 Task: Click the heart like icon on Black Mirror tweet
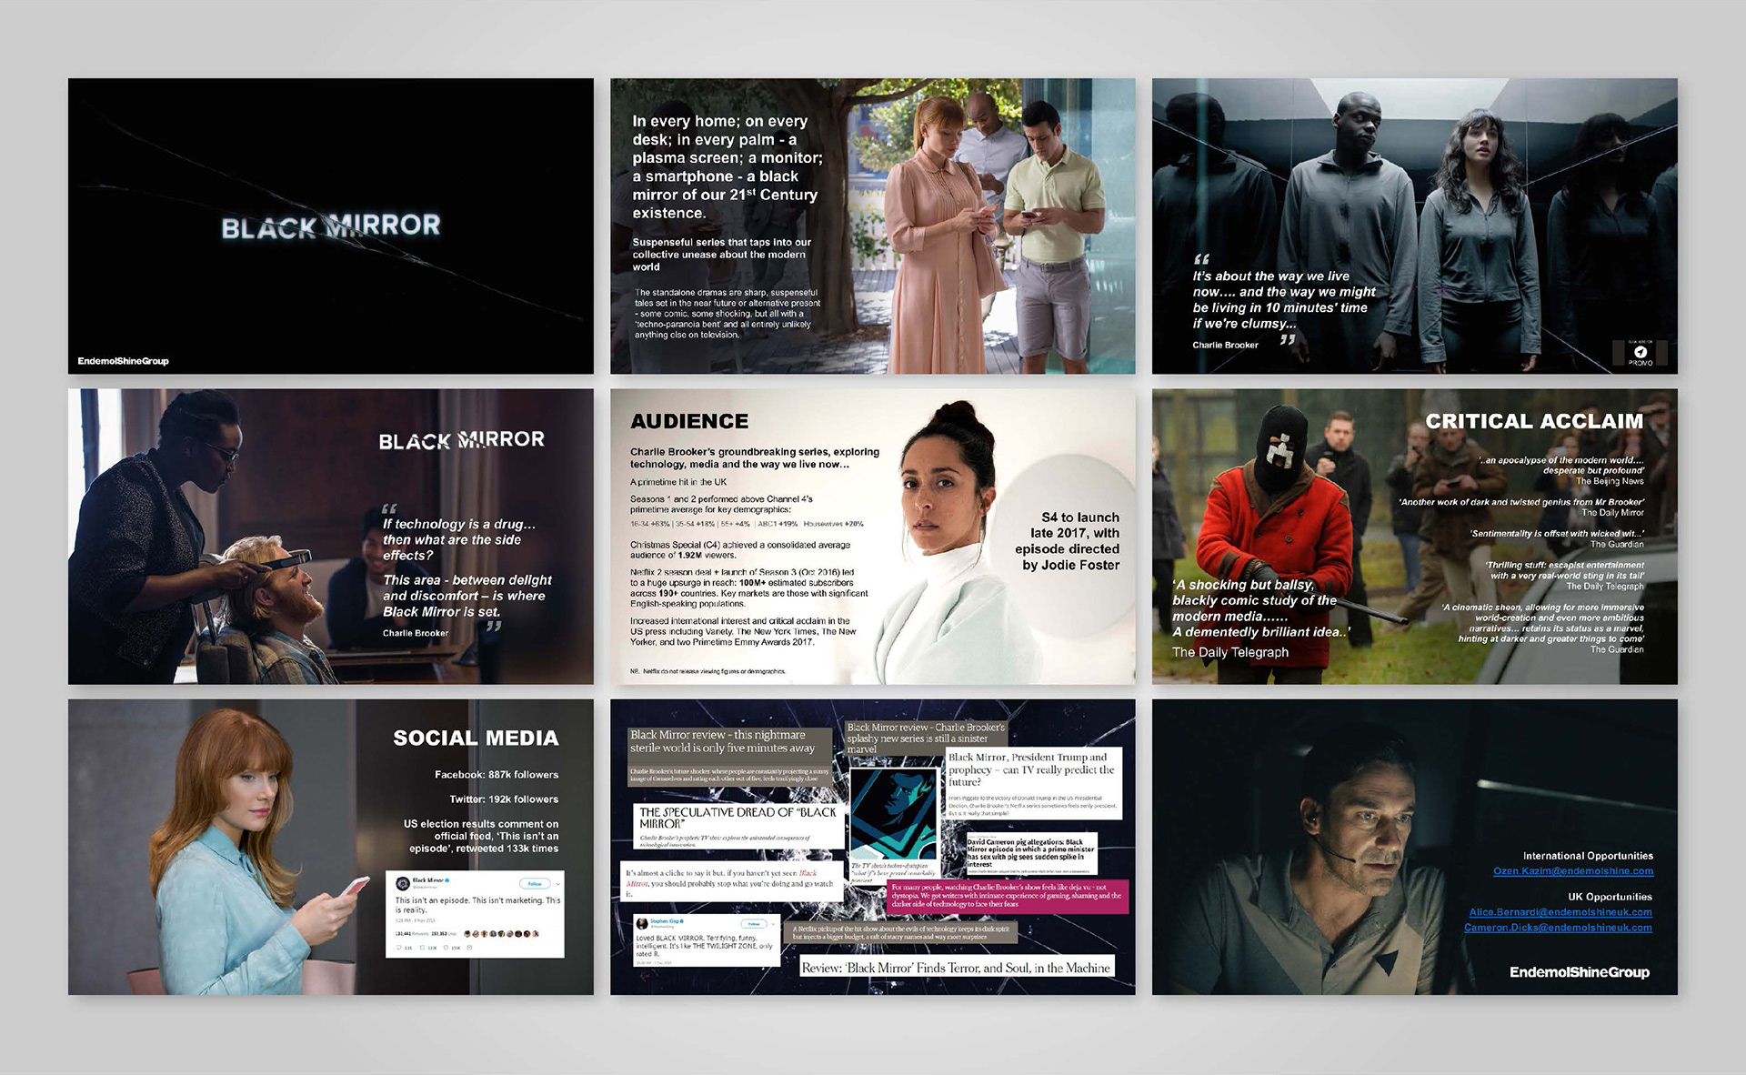pyautogui.click(x=446, y=948)
